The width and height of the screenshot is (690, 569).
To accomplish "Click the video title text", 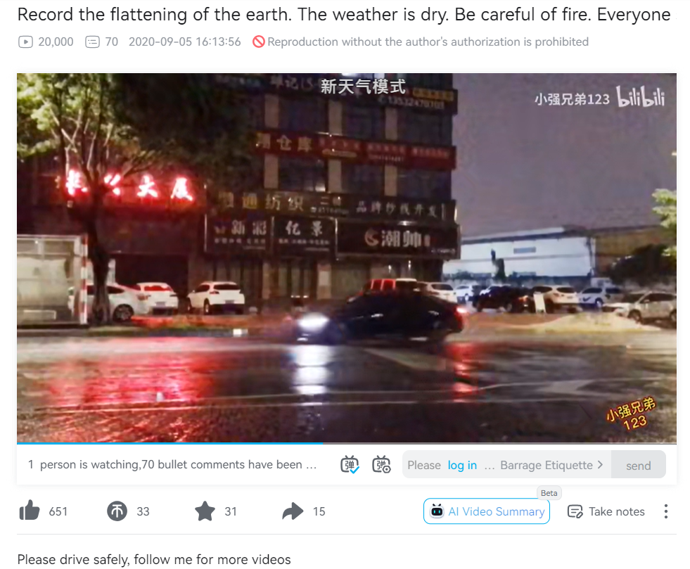I will coord(344,15).
